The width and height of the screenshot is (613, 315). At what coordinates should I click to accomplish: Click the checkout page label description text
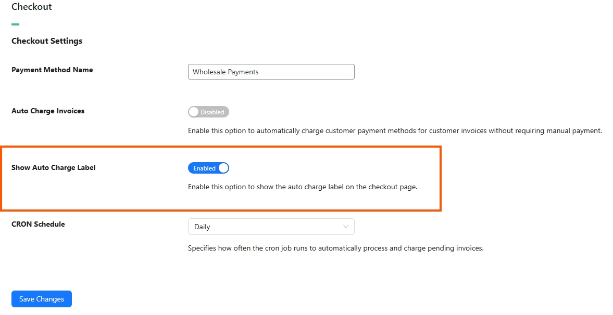pos(303,187)
